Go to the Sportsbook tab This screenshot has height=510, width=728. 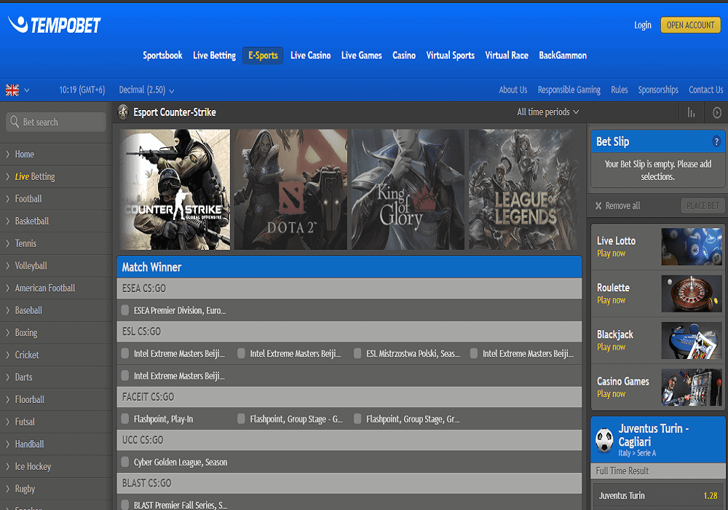[x=162, y=55]
